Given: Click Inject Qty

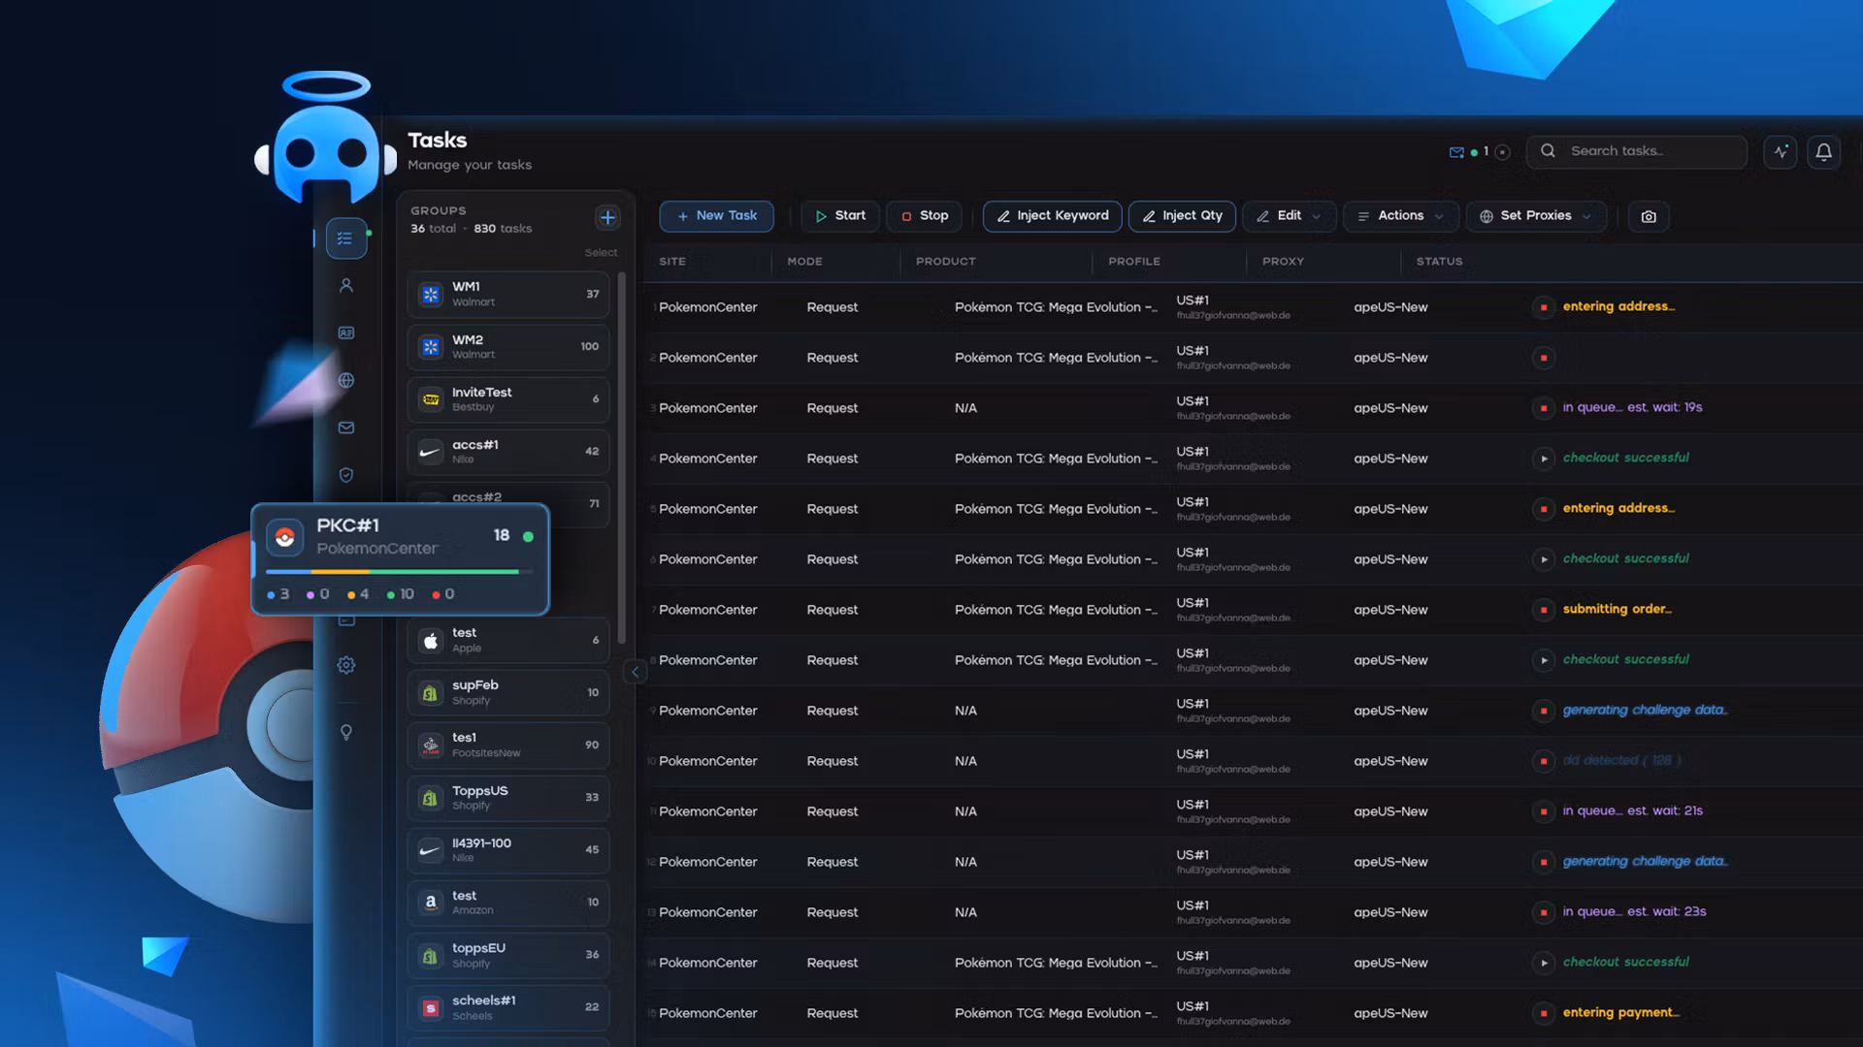Looking at the screenshot, I should pyautogui.click(x=1182, y=216).
